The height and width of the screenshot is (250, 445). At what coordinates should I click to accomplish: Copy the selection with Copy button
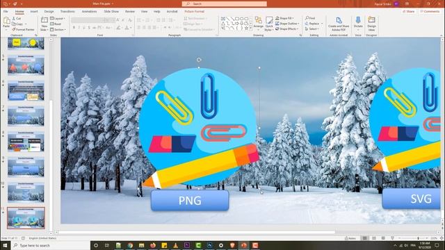coord(17,24)
